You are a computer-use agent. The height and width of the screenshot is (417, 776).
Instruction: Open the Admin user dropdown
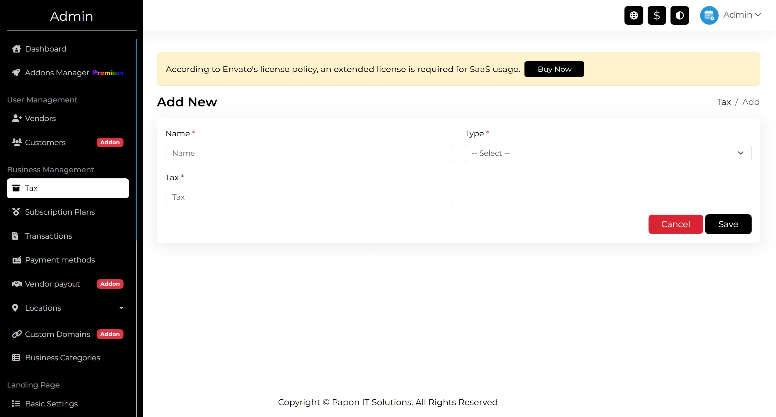(742, 15)
